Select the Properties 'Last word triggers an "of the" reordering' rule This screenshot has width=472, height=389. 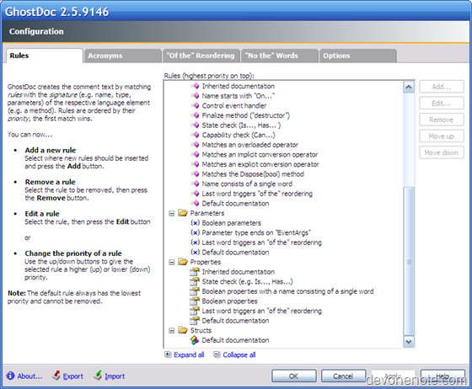click(261, 311)
